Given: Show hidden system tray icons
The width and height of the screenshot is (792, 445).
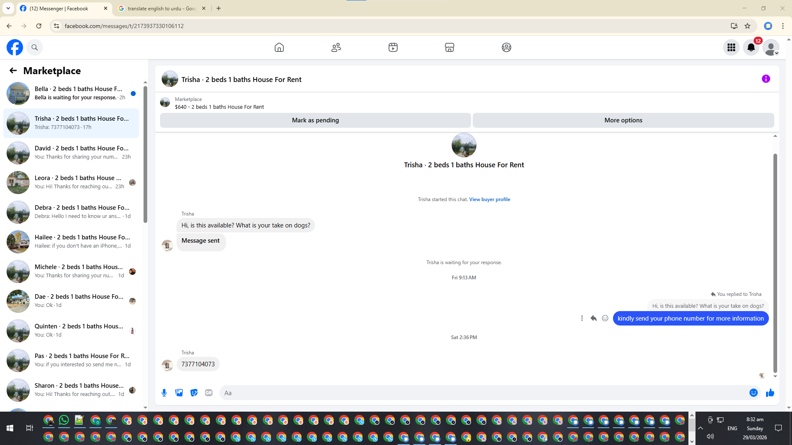Looking at the screenshot, I should 700,428.
